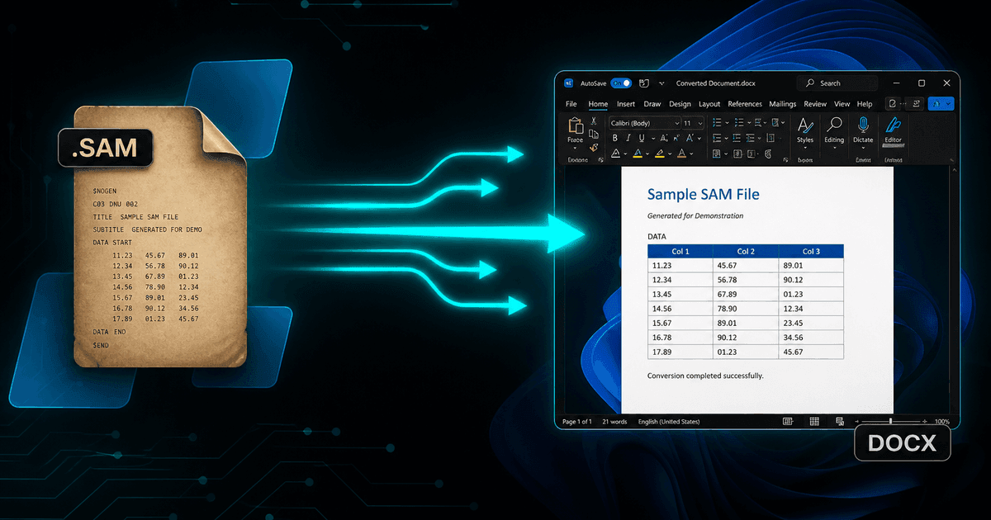Screen dimensions: 991x520
Task: Adjust the zoom slider handle
Action: point(890,421)
